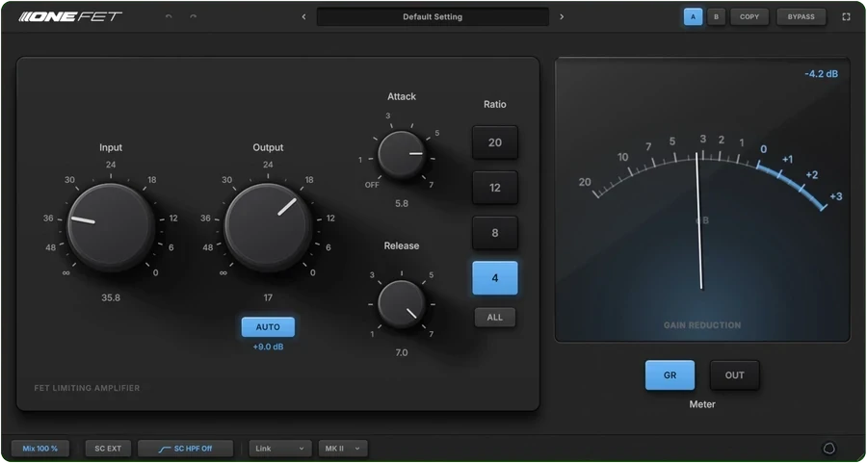867x463 pixels.
Task: Switch to the B comparison state
Action: (x=716, y=16)
